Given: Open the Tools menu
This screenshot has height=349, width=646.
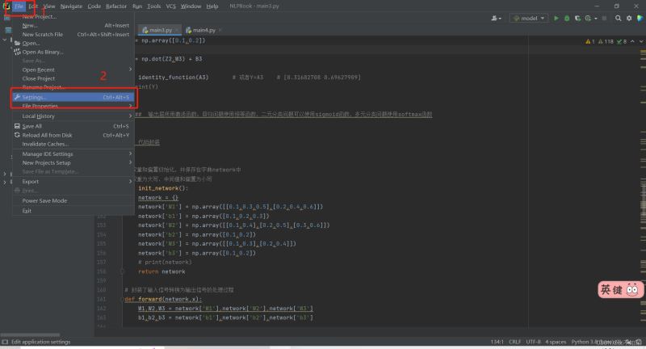Looking at the screenshot, I should pos(153,6).
